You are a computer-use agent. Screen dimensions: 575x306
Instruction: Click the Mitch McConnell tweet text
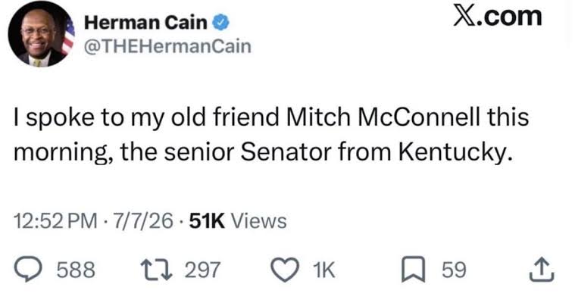click(271, 134)
